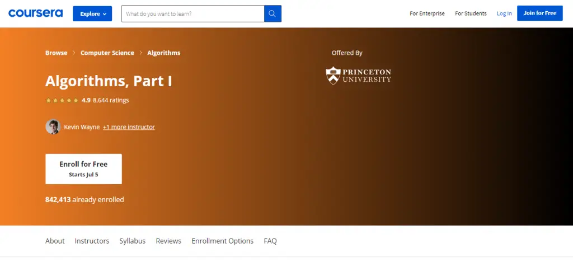Click the magnifier search button
The image size is (573, 266).
(x=273, y=13)
